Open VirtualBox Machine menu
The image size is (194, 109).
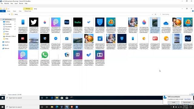6,3
